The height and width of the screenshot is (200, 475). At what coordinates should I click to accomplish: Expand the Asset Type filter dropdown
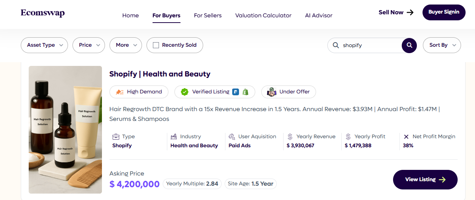[x=44, y=45]
